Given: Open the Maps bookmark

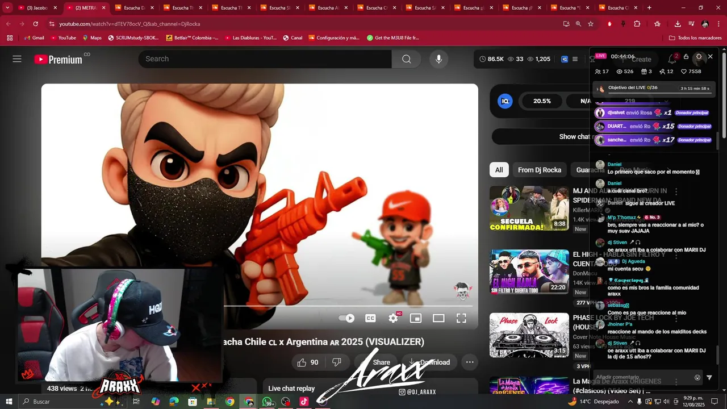Looking at the screenshot, I should 92,38.
